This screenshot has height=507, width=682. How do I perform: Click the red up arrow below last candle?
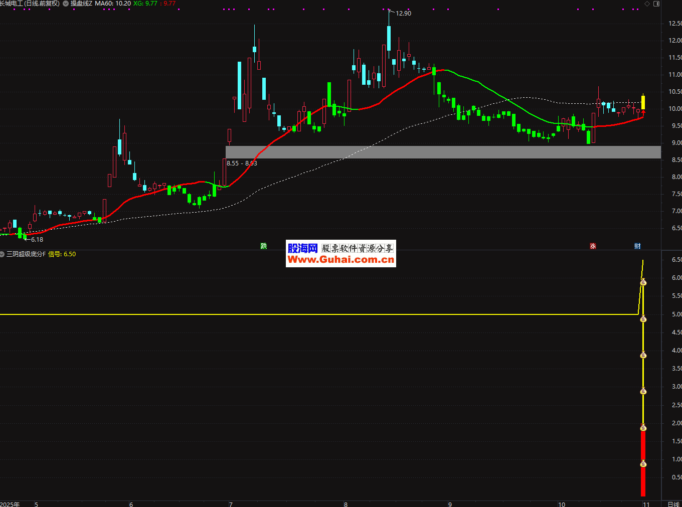click(x=643, y=113)
